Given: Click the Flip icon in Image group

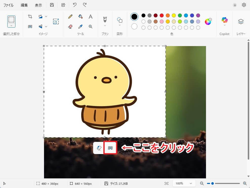Looking at the screenshot, I should click(x=40, y=27).
